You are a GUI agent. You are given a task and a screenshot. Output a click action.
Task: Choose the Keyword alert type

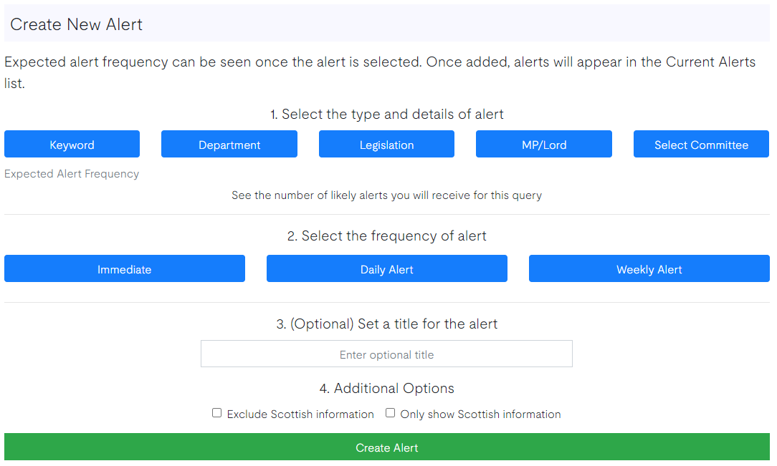point(72,145)
